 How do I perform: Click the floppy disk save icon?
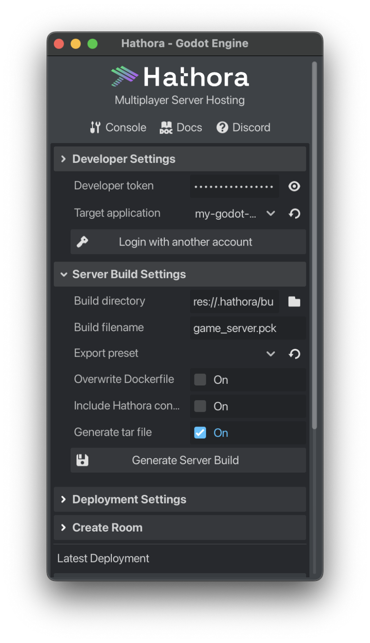coord(83,460)
